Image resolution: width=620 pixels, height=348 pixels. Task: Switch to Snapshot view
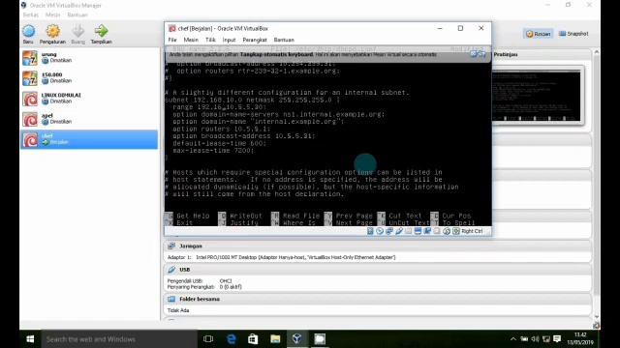click(x=573, y=34)
